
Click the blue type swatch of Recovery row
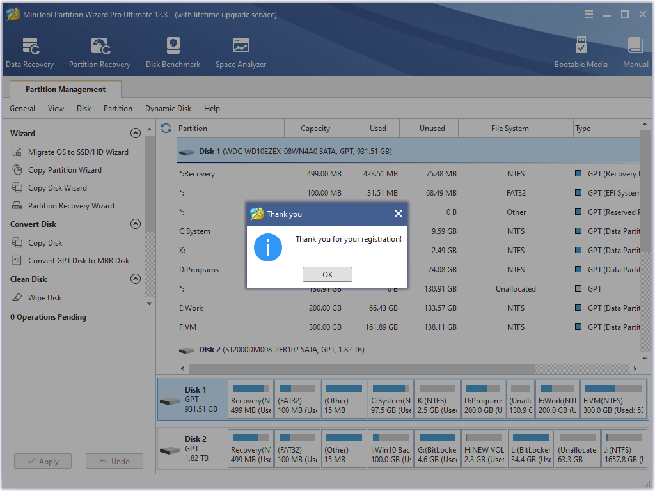coord(578,173)
